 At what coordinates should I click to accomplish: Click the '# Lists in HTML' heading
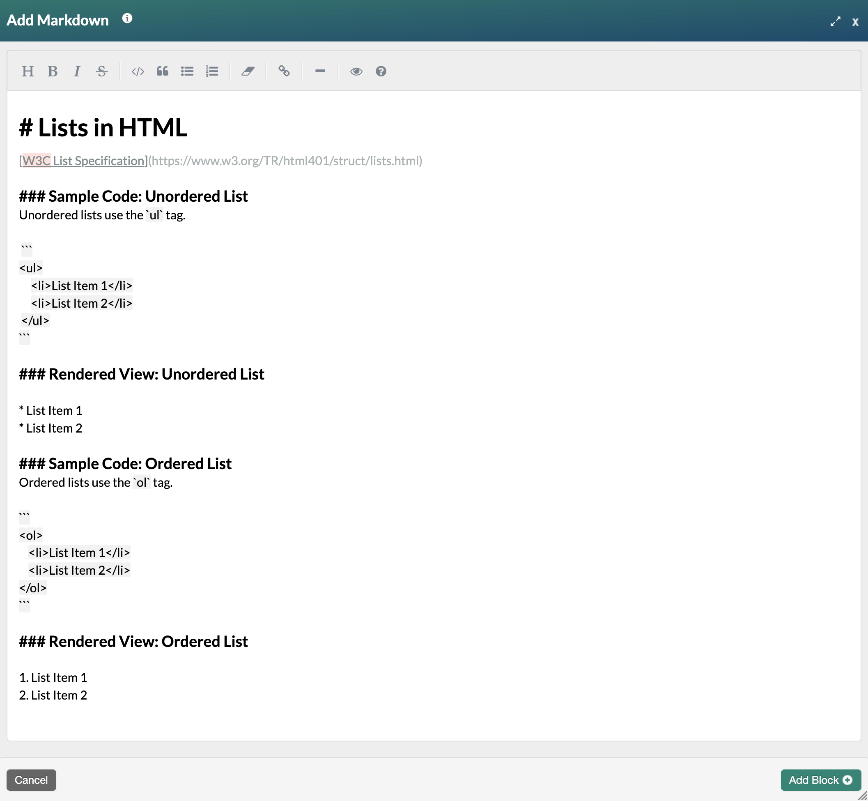tap(103, 128)
